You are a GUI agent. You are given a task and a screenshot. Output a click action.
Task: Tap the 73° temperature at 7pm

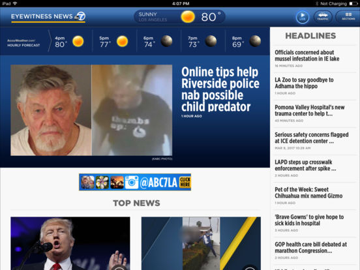(193, 44)
